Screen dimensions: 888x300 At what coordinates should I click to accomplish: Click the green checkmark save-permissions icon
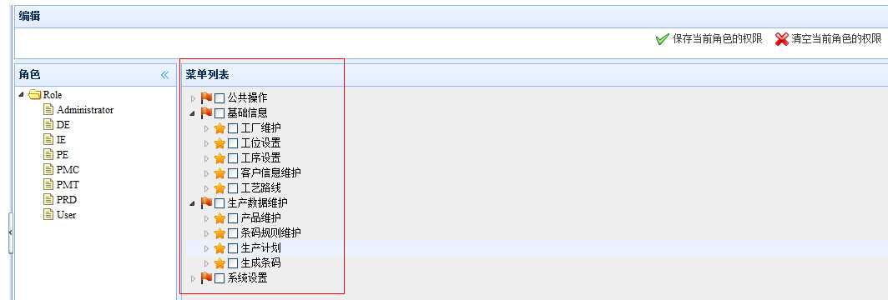pos(662,39)
